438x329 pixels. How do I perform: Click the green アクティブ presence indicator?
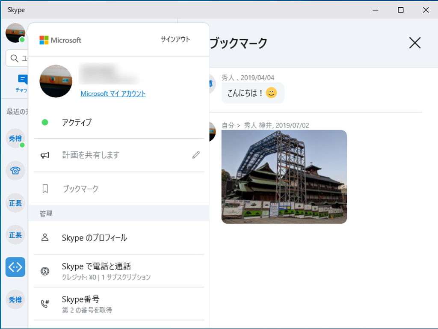[x=45, y=123]
